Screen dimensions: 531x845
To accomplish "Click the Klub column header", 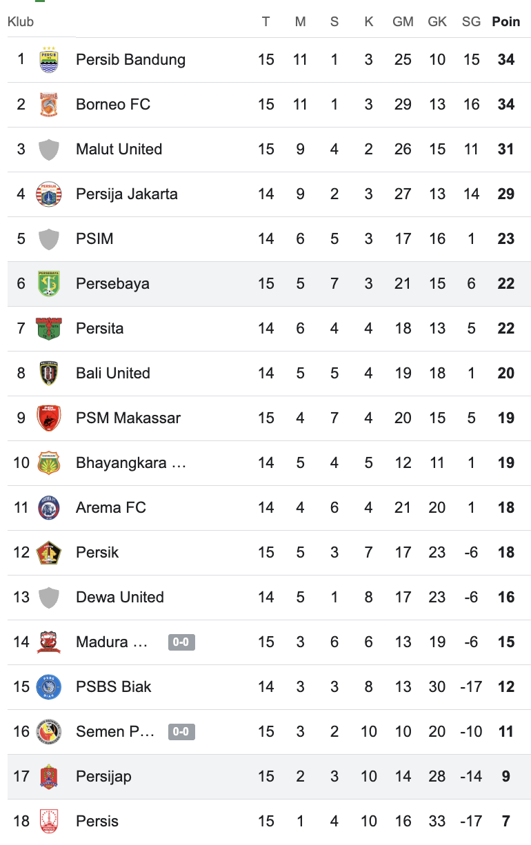I will [x=21, y=21].
